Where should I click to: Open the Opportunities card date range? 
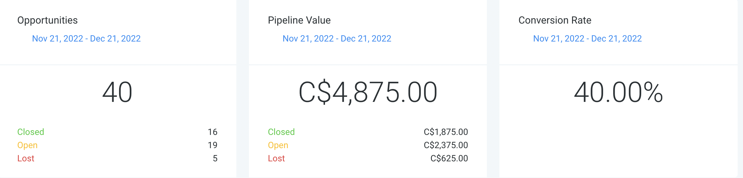[x=86, y=38]
